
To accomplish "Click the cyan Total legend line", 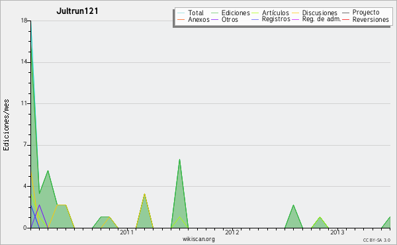I will pyautogui.click(x=181, y=13).
